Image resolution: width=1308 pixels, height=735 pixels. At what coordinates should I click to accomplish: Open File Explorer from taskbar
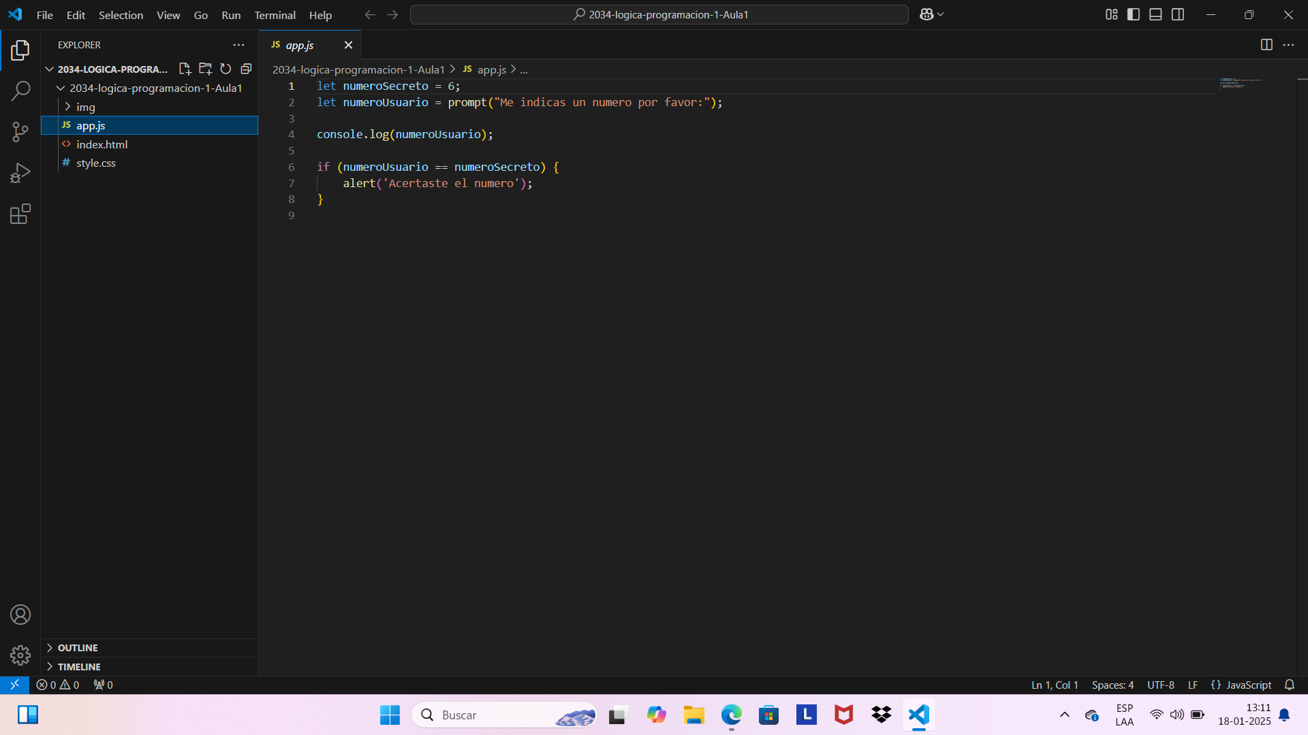[694, 715]
